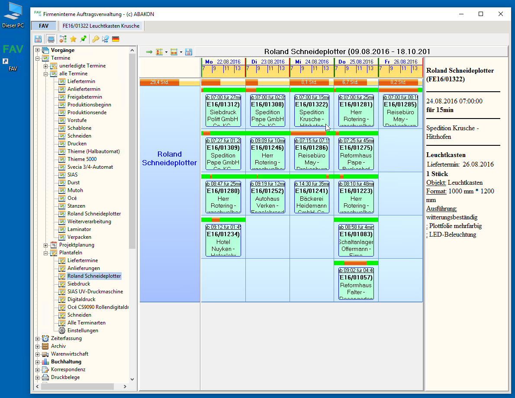Expand the Vorgänge tree node
The width and height of the screenshot is (515, 398).
pos(38,50)
